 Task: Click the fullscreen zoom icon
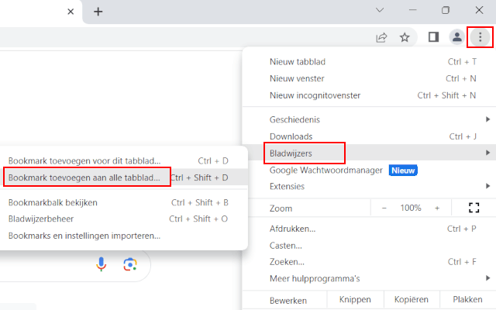(474, 208)
